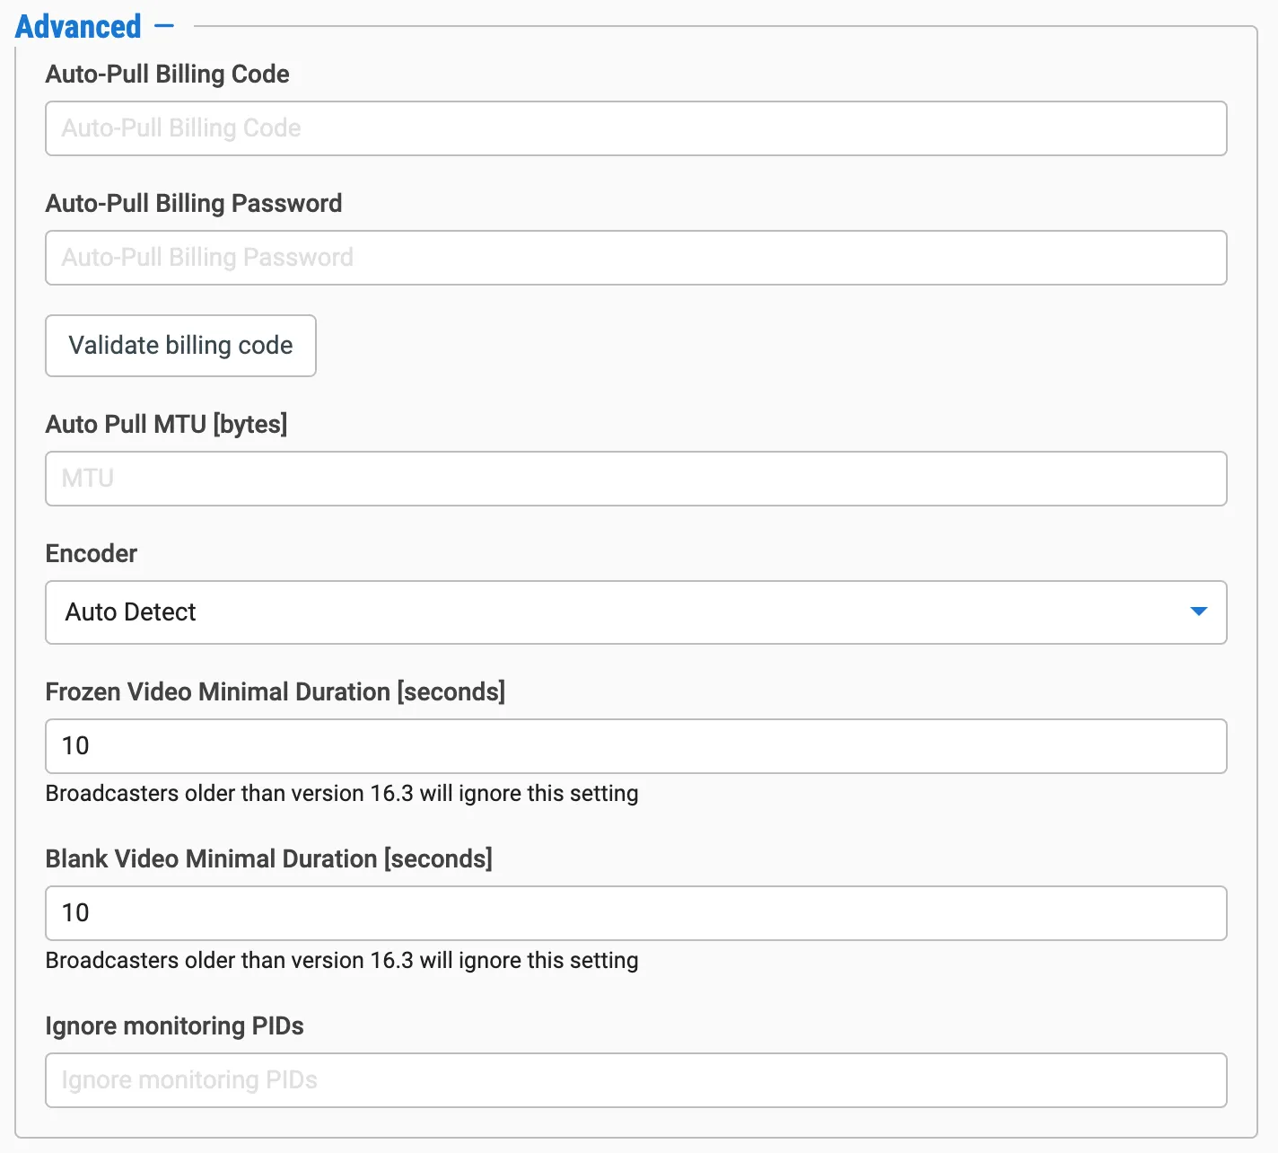Image resolution: width=1278 pixels, height=1153 pixels.
Task: Click Blank Video Minimal Duration [seconds] label
Action: tap(269, 858)
